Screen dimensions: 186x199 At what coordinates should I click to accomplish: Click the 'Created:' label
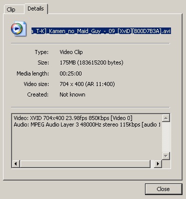click(x=38, y=94)
